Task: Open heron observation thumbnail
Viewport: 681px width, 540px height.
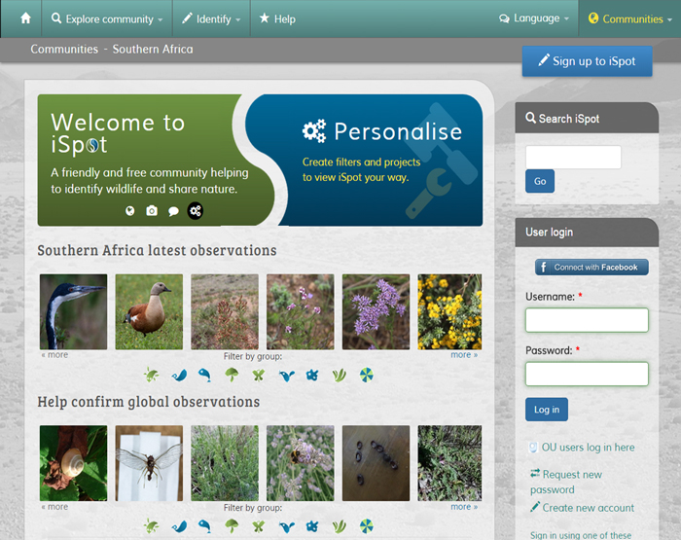Action: pyautogui.click(x=73, y=311)
